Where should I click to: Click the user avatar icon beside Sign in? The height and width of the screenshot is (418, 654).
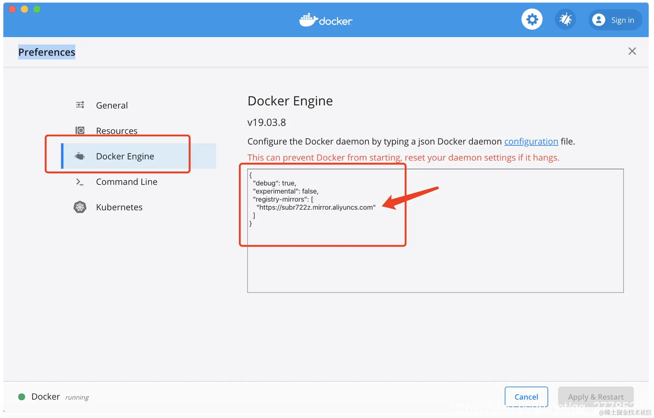click(599, 20)
